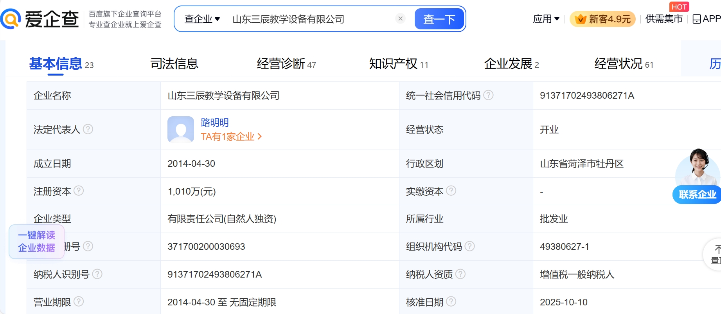The width and height of the screenshot is (721, 314).
Task: Click the 联系企业 floating button
Action: [x=697, y=194]
